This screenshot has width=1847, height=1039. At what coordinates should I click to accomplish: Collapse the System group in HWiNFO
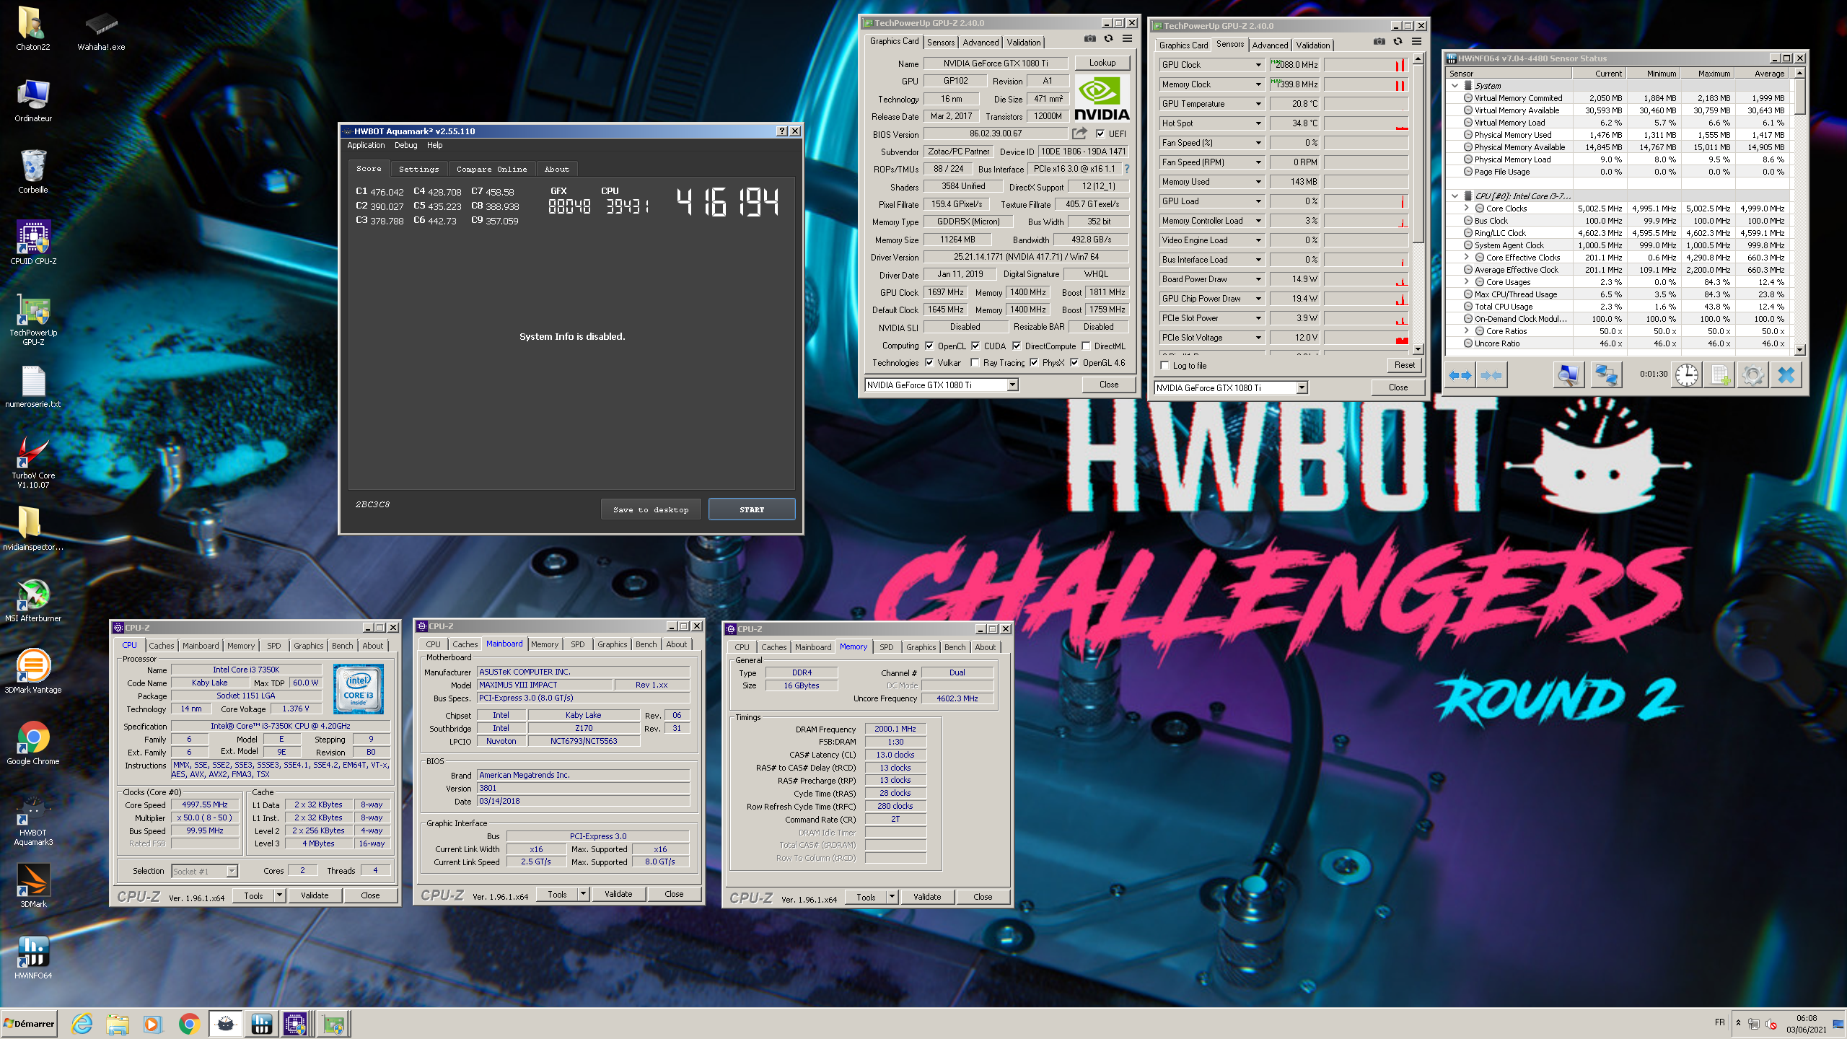pyautogui.click(x=1455, y=86)
